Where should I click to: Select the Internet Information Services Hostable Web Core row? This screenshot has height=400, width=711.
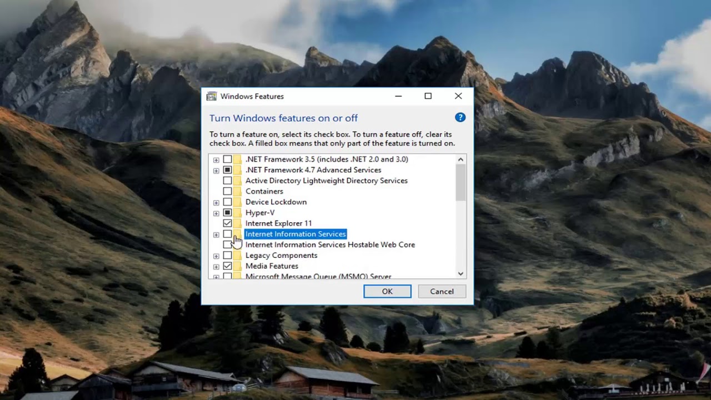click(330, 244)
